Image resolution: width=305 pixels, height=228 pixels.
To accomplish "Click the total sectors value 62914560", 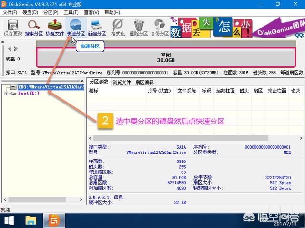I will [177, 183].
